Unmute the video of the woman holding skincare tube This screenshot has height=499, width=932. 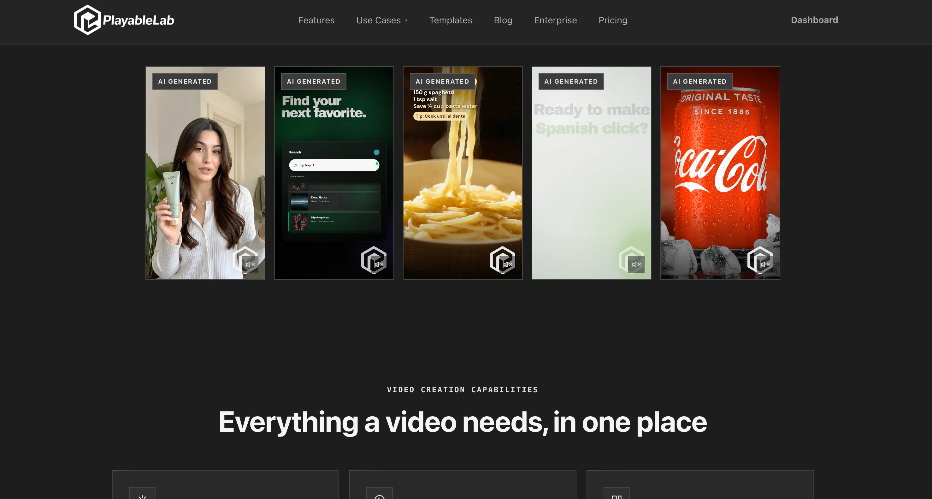(250, 264)
